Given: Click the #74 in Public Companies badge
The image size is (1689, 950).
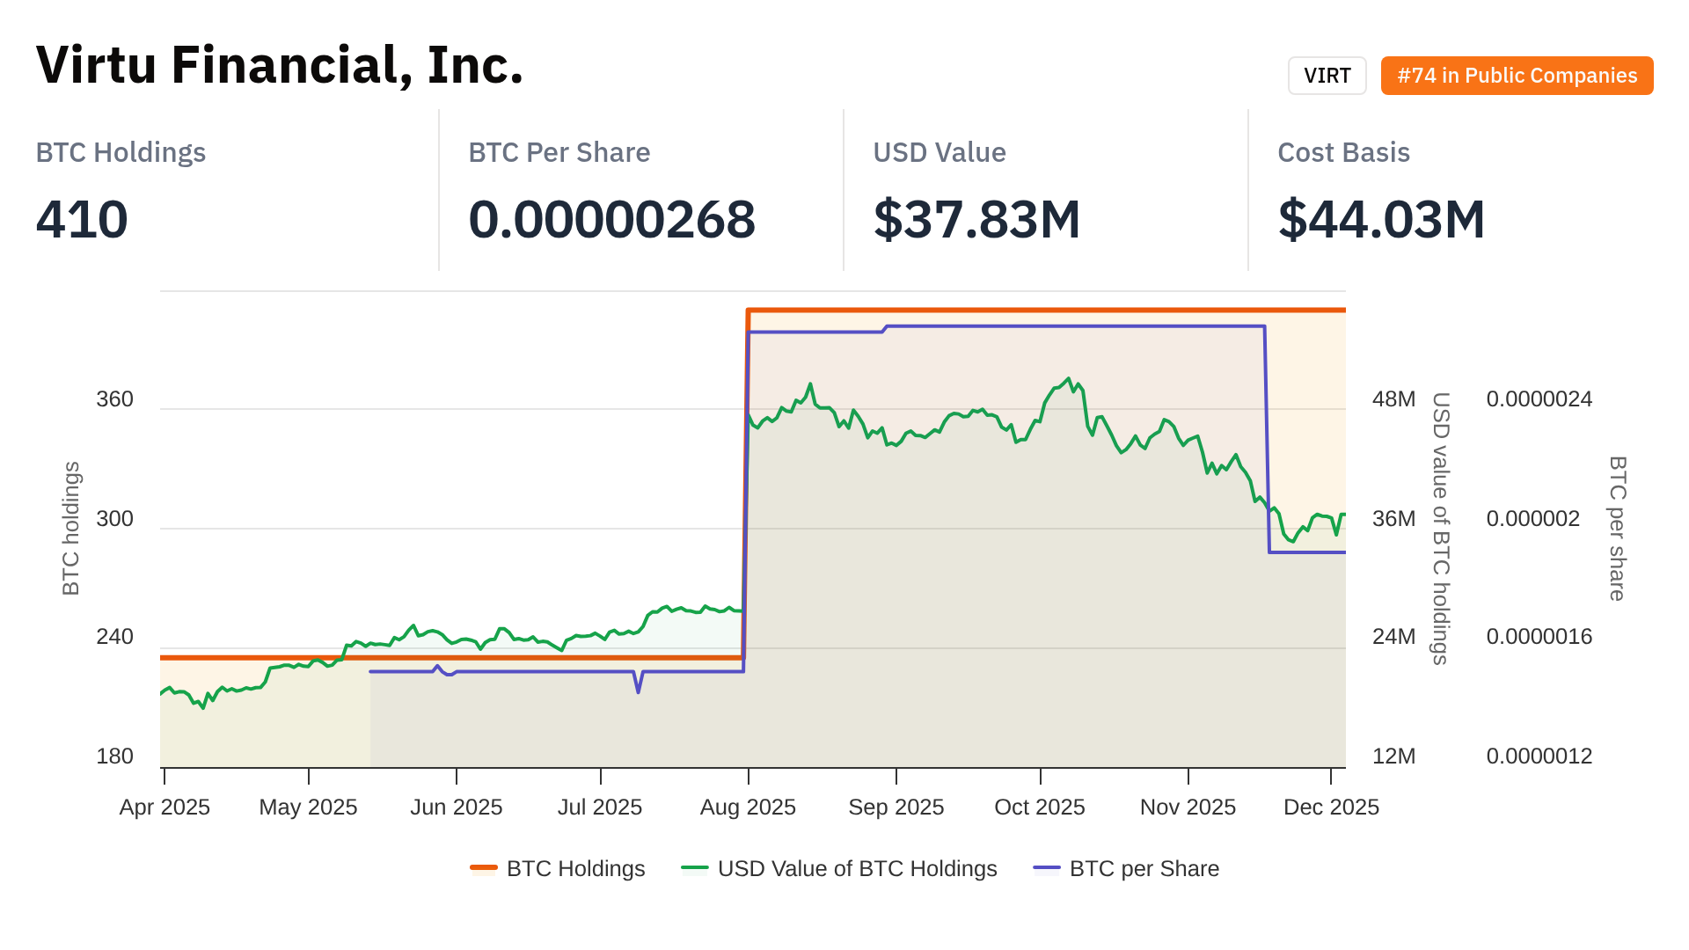Looking at the screenshot, I should click(1517, 76).
